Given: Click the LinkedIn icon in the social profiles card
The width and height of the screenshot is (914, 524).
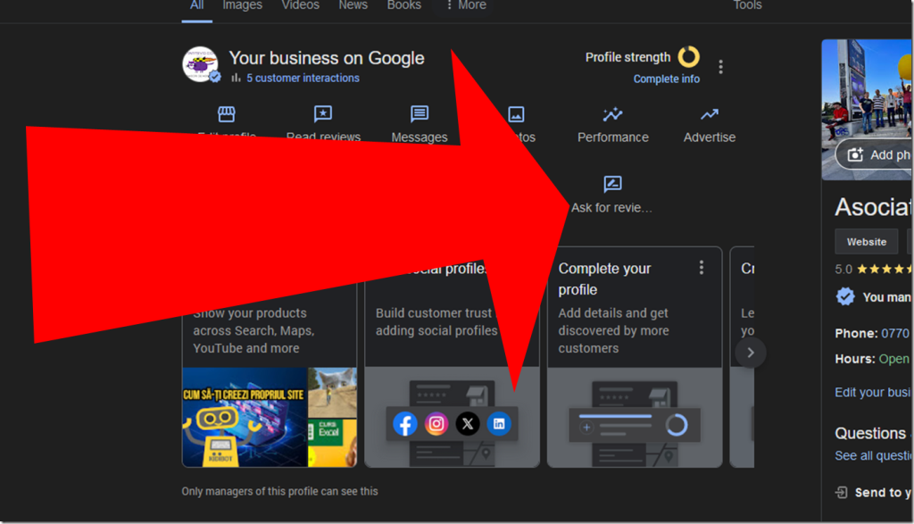Looking at the screenshot, I should (499, 424).
